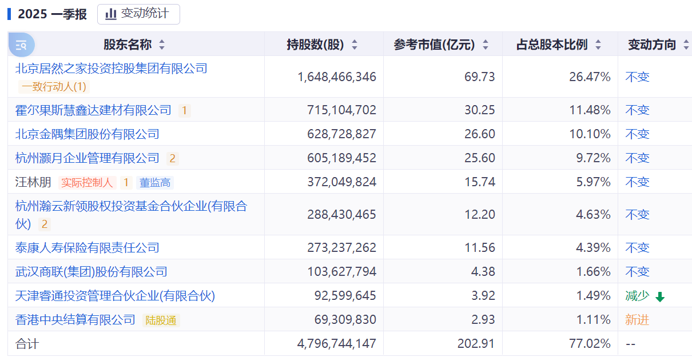Select share count 1,648,466,346
The image size is (692, 357).
point(337,77)
